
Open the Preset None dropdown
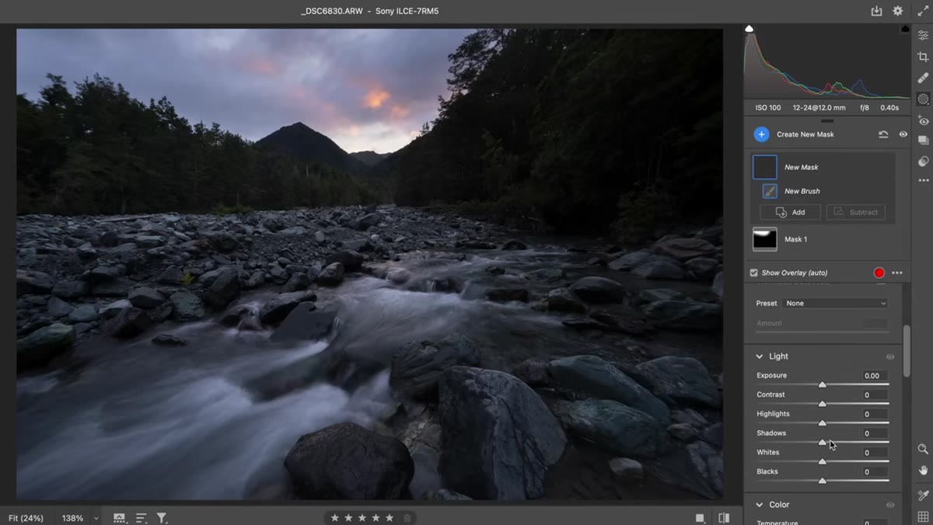click(x=835, y=303)
